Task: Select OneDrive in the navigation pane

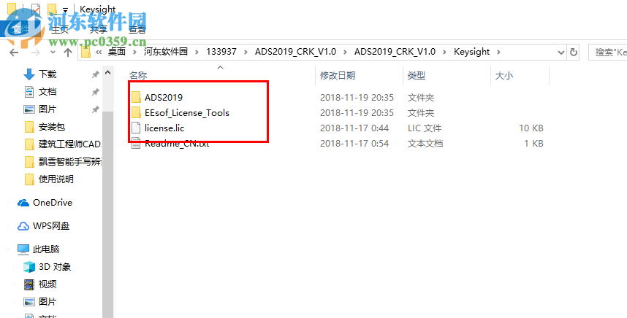Action: pyautogui.click(x=53, y=203)
